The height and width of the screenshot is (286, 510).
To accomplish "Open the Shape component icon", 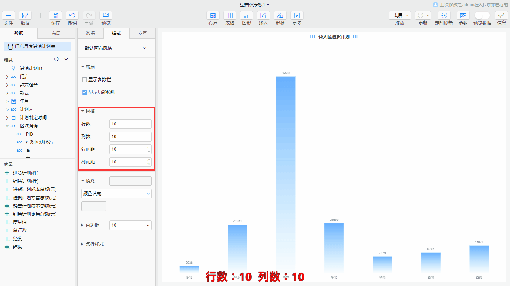I will (x=280, y=16).
